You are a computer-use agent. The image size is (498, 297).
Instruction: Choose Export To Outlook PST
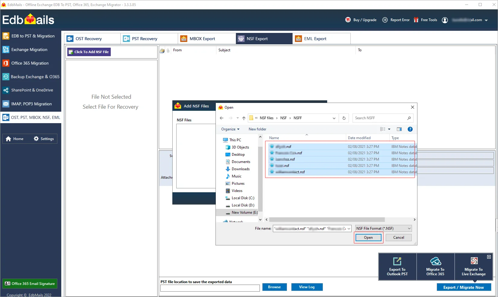[397, 267]
